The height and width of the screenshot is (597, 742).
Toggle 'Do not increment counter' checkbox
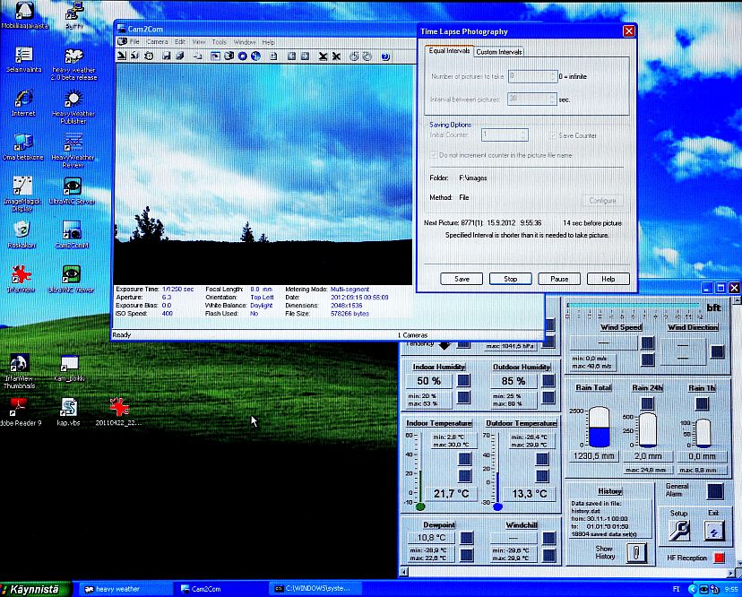coord(436,155)
